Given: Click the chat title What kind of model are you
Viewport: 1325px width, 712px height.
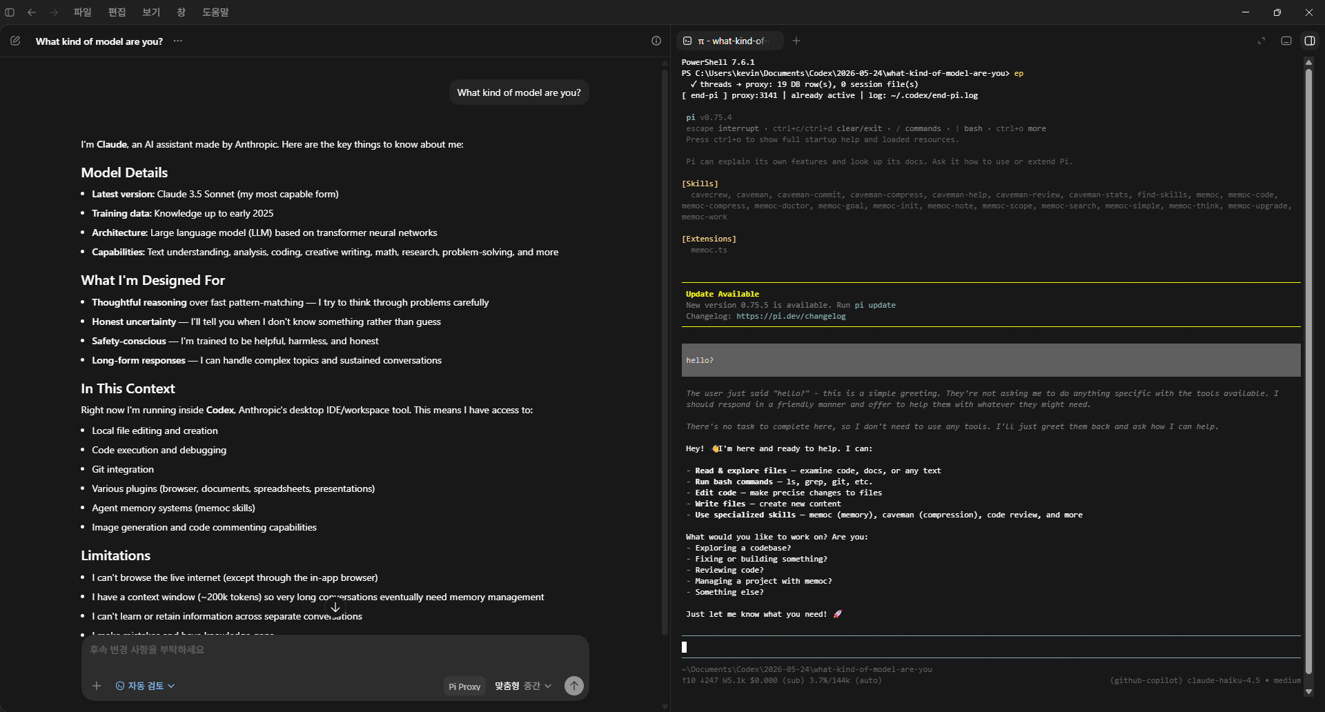Looking at the screenshot, I should pyautogui.click(x=99, y=41).
